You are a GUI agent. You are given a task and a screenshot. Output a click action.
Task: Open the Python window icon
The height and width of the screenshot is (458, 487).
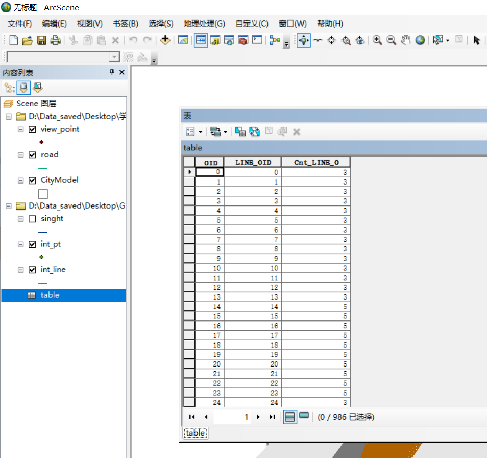[257, 40]
